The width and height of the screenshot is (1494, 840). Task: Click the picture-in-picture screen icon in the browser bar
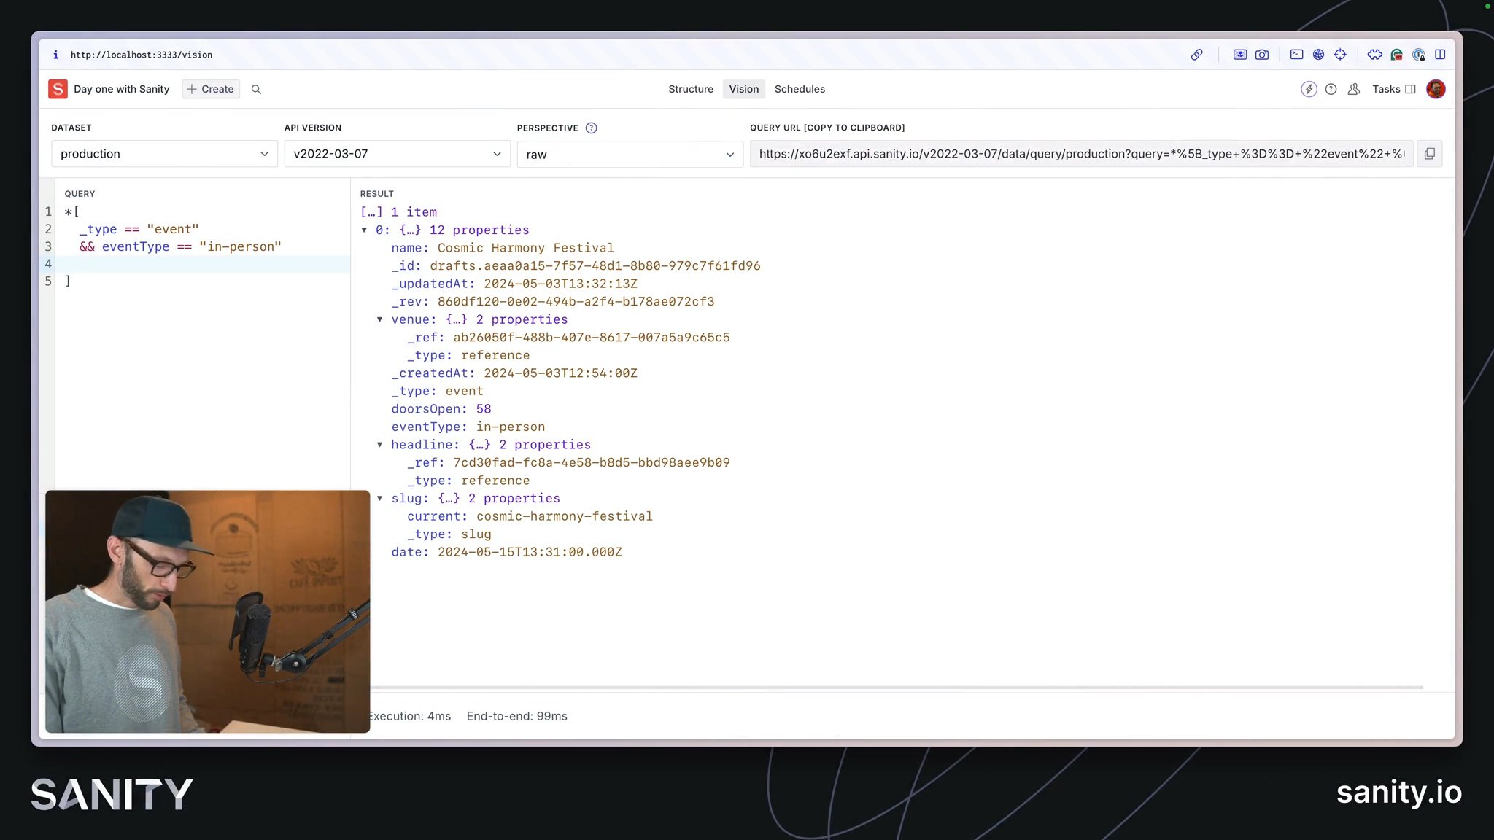point(1240,55)
